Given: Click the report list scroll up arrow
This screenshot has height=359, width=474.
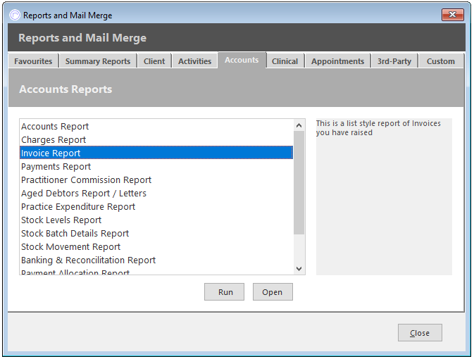Looking at the screenshot, I should tap(299, 125).
